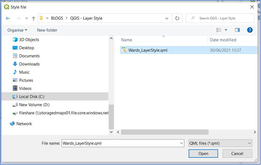Image resolution: width=261 pixels, height=165 pixels.
Task: Toggle the preview pane
Action: pos(237,30)
